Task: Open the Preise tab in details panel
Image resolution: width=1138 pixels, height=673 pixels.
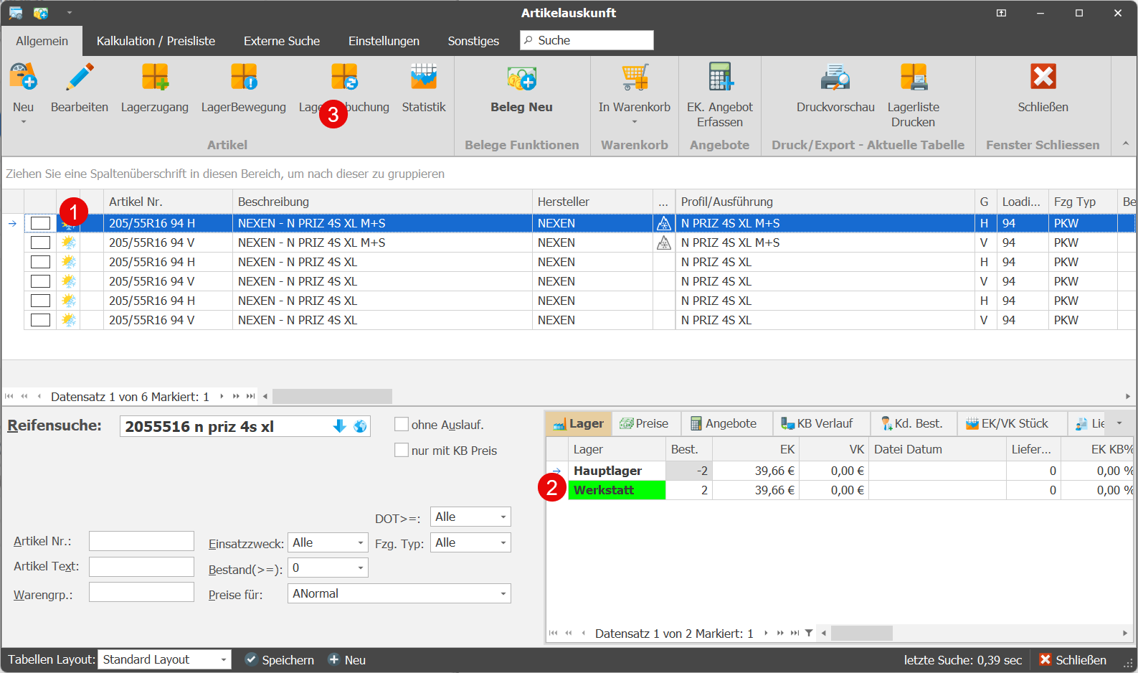Action: (644, 423)
